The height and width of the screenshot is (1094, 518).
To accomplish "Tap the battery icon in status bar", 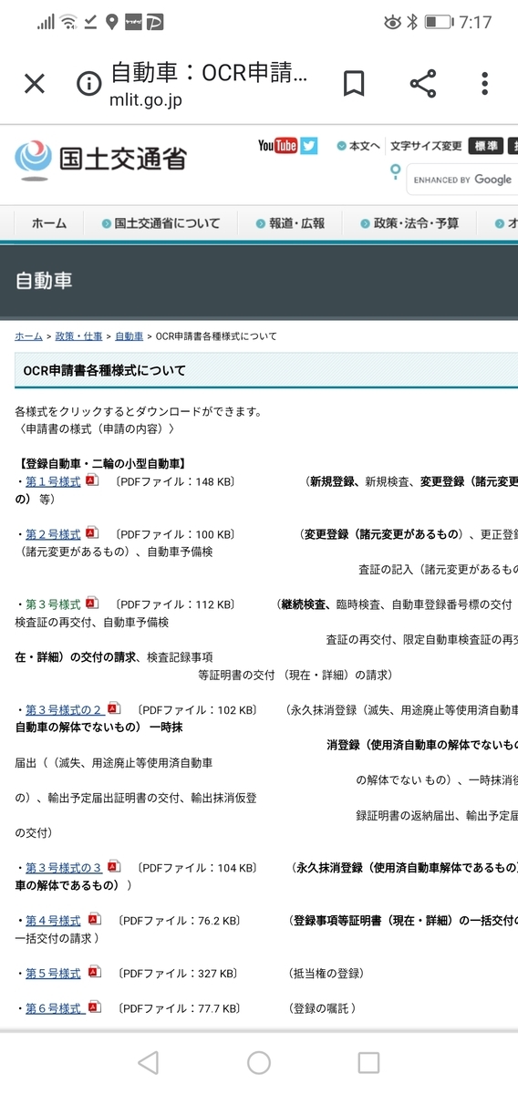I will point(439,22).
